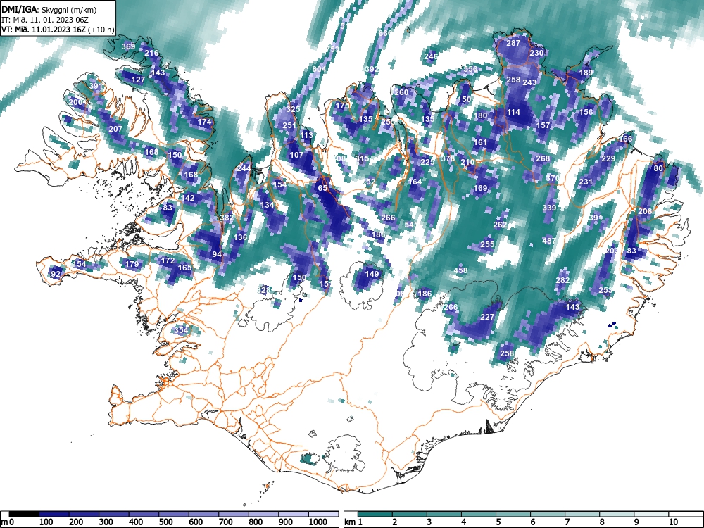Viewport: 704px width, 528px height.
Task: Select the lightest swatch between 9 and 10 km
Action: (651, 514)
